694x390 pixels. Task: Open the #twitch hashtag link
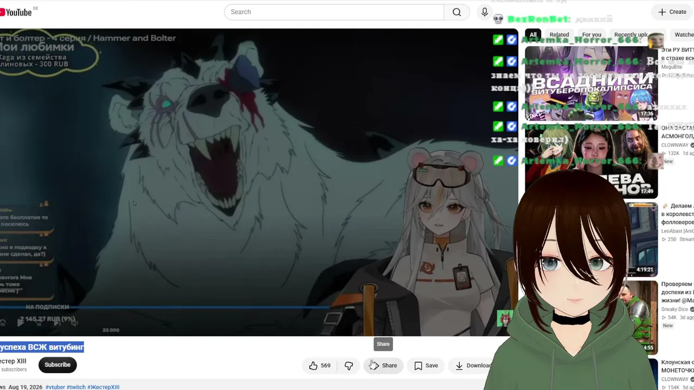tap(76, 387)
